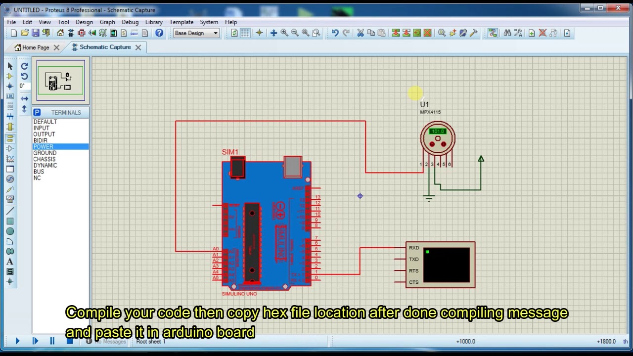Viewport: 633px width, 356px height.
Task: Advance simulation with the step button
Action: pos(35,341)
